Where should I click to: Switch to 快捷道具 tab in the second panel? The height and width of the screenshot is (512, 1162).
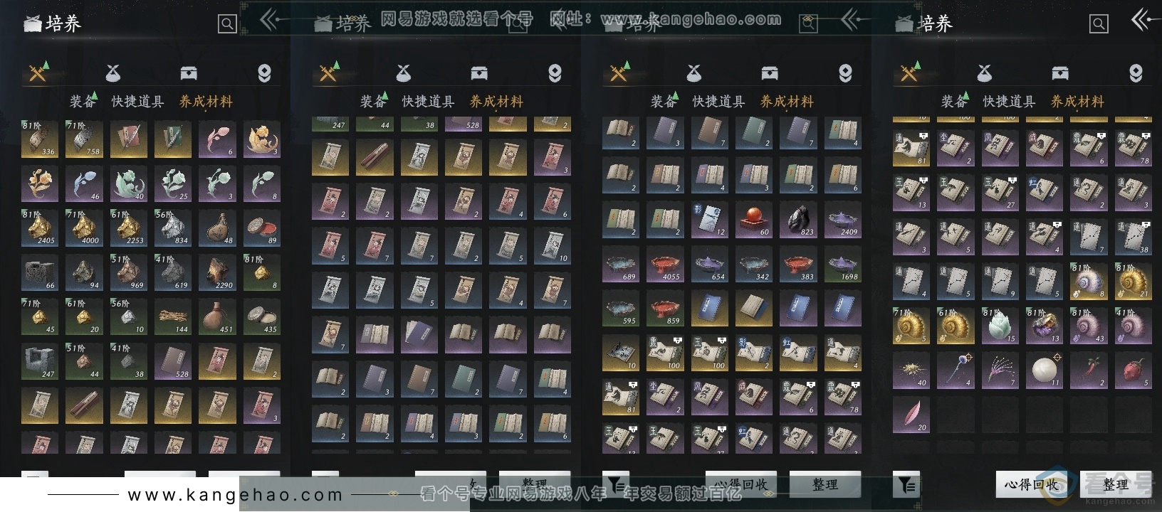click(428, 102)
